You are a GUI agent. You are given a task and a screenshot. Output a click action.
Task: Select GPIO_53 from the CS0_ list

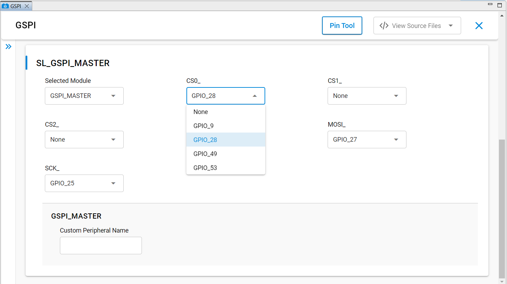click(x=205, y=168)
